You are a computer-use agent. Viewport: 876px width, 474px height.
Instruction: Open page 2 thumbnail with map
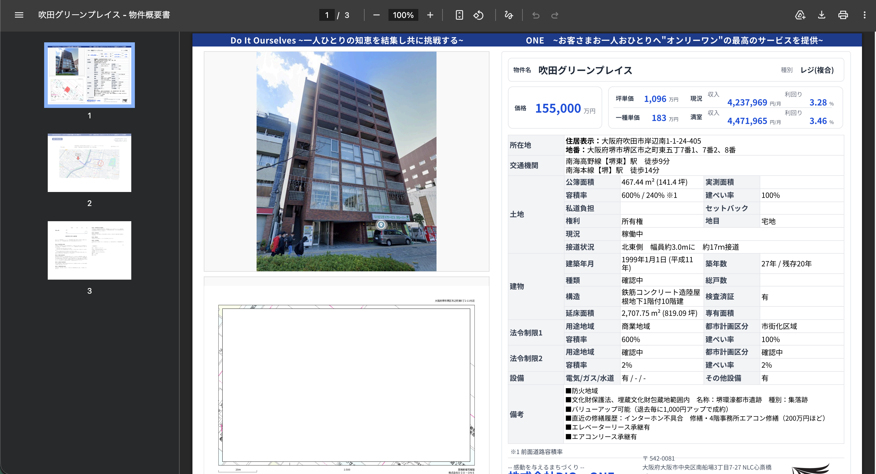[90, 163]
